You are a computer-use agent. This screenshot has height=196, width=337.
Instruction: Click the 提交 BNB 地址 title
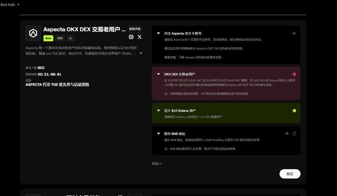tap(175, 134)
